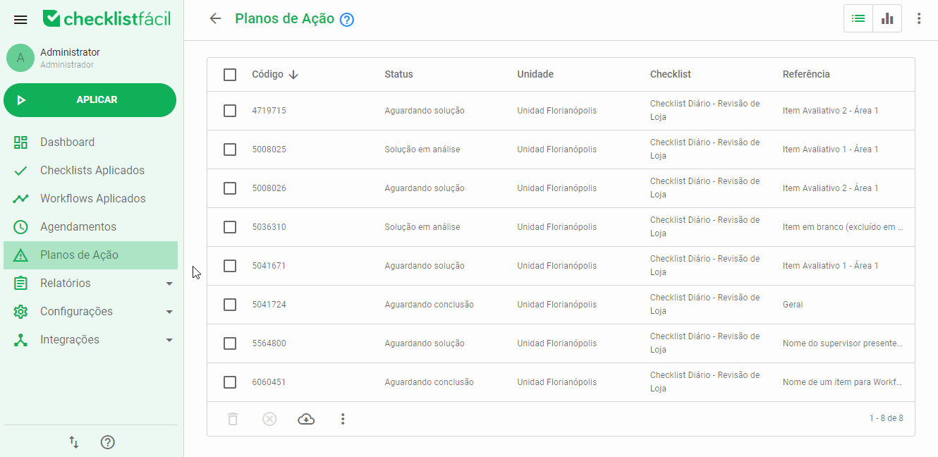This screenshot has height=457, width=938.
Task: Click 'Unidad Florianópolis' in row 5041671
Action: pyautogui.click(x=556, y=266)
